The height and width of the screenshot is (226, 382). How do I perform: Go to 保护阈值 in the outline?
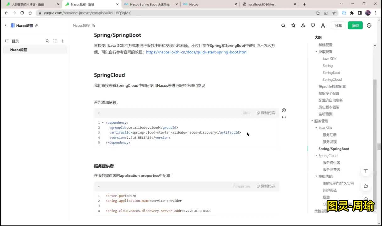pos(330,190)
